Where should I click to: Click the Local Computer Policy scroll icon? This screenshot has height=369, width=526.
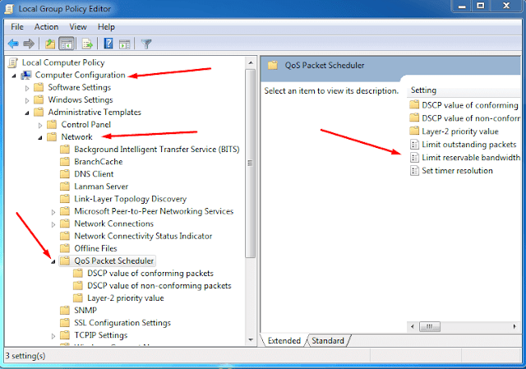click(x=13, y=62)
